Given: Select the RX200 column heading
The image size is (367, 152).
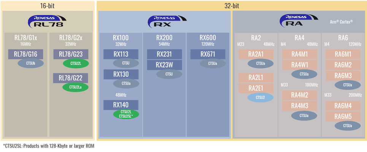Looking at the screenshot, I should [x=164, y=38].
